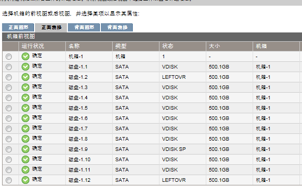Click health icon for 磁盘-1.5 row
The height and width of the screenshot is (188, 302).
tap(25, 108)
